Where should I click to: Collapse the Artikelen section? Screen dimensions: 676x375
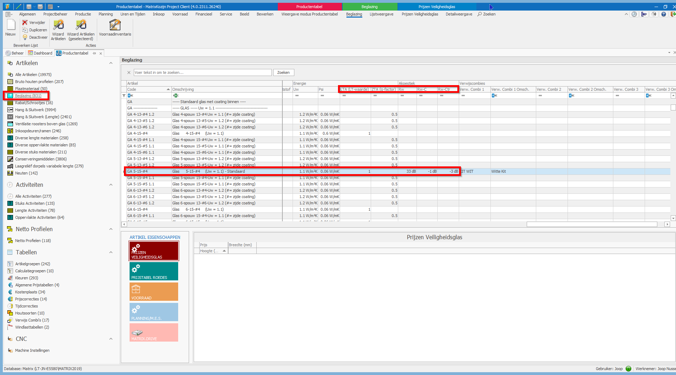click(111, 63)
